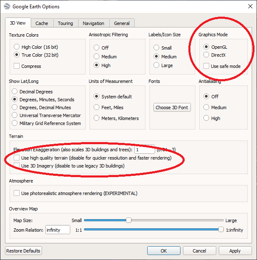Confirm settings with OK button
Viewport: 257px width, 260px height.
pos(164,251)
